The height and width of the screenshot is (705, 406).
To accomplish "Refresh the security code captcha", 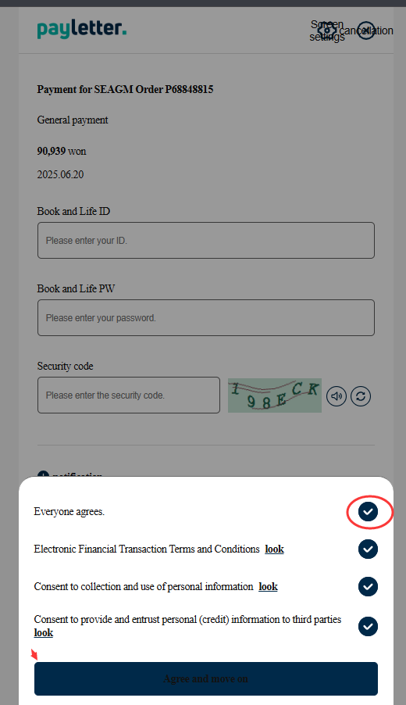I will tap(361, 396).
